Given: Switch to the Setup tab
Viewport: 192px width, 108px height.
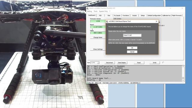Looking at the screenshot, I should (143, 15).
